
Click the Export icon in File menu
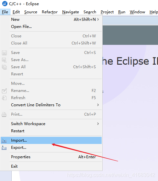(x=4, y=148)
